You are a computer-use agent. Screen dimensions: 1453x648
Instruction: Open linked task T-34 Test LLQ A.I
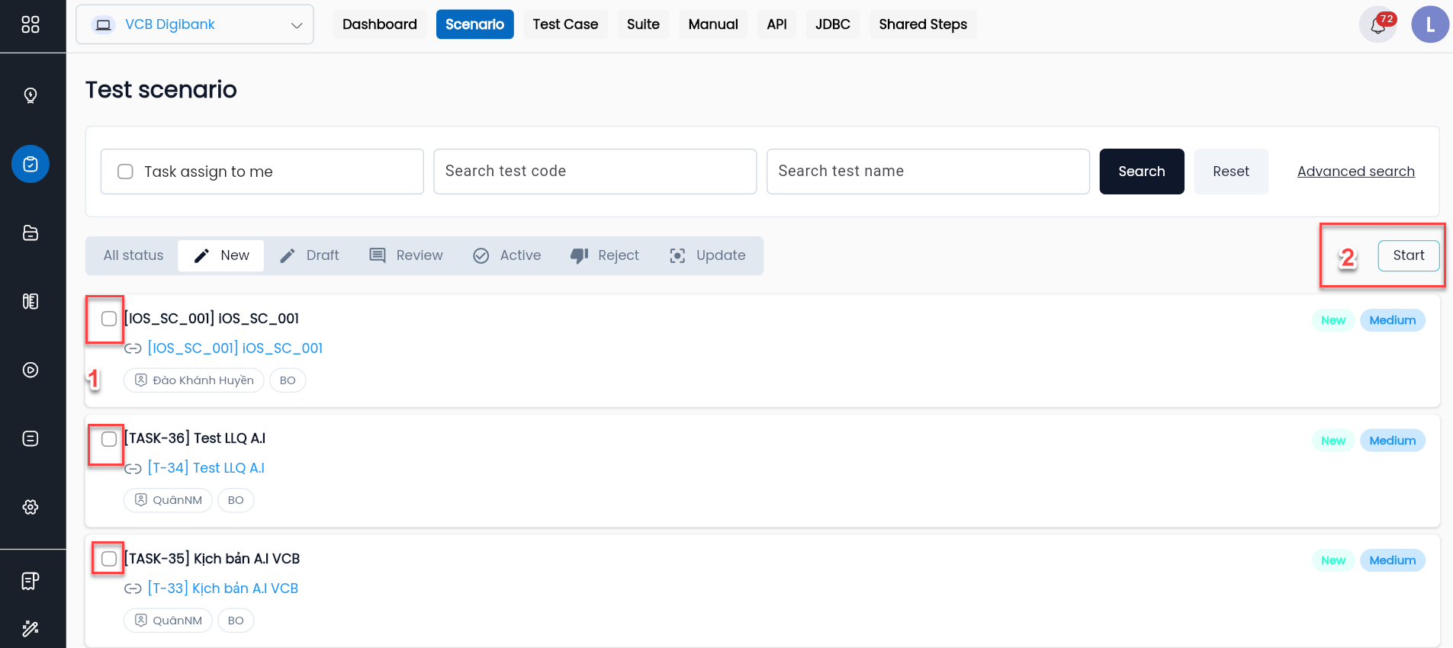(x=206, y=468)
